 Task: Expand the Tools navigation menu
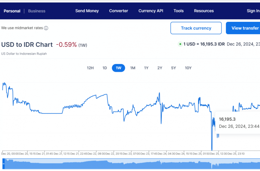179,11
